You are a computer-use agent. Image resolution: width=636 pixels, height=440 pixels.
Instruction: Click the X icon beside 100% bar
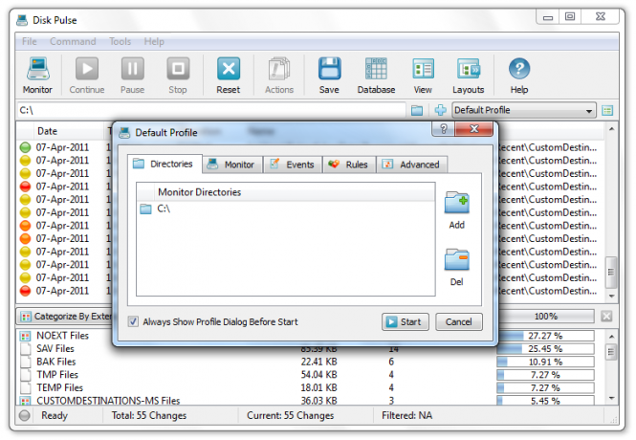point(606,316)
